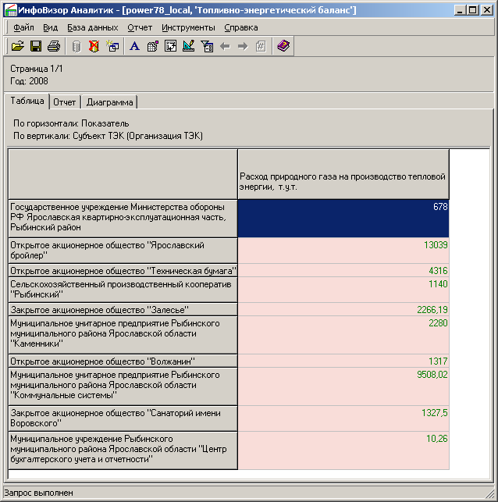The height and width of the screenshot is (502, 498).
Task: Select row header Техническая бумага
Action: click(123, 271)
